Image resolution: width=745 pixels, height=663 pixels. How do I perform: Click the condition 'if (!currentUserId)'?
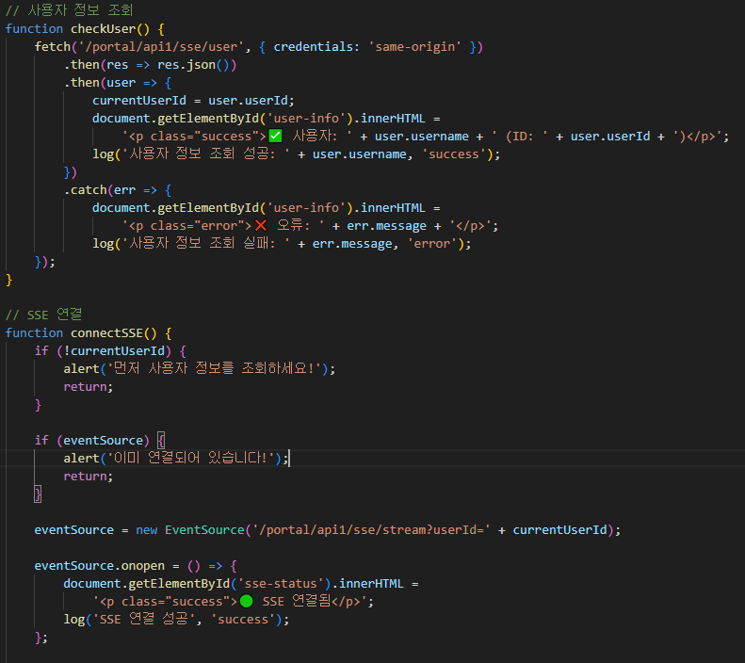[103, 351]
